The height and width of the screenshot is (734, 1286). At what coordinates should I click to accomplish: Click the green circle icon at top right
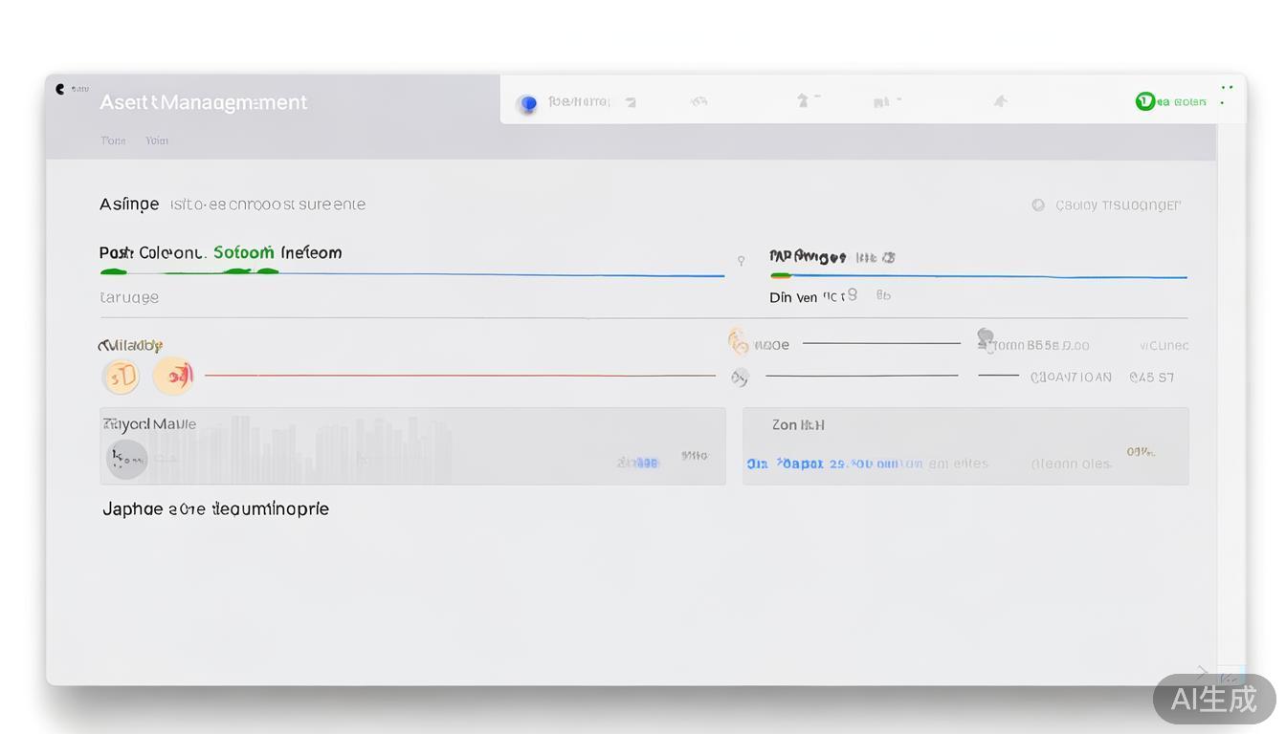[1144, 101]
